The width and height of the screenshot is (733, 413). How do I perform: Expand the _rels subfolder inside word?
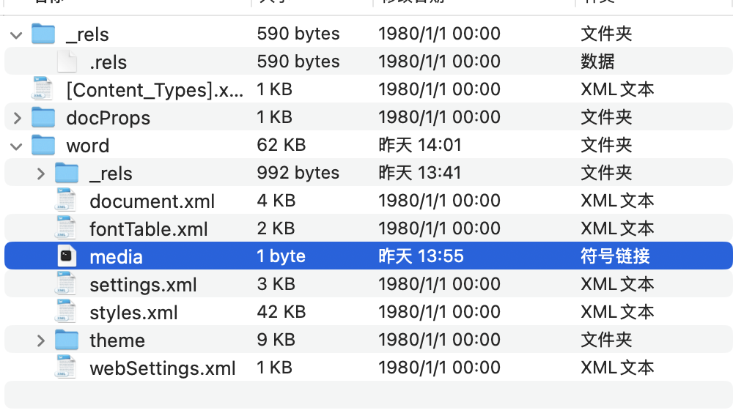[x=40, y=174]
